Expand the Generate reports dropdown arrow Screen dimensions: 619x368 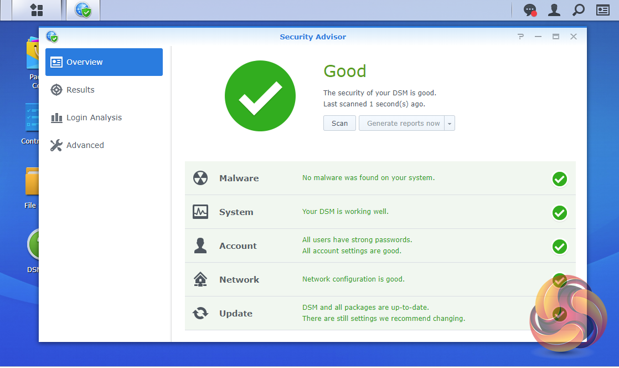pos(450,124)
